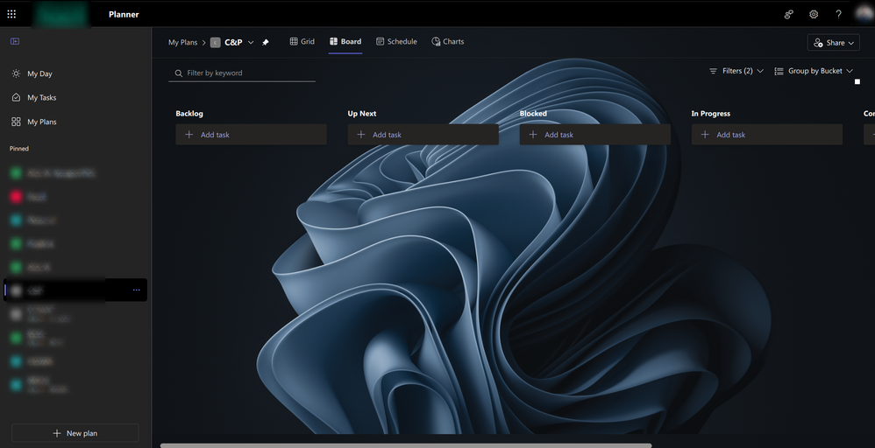The width and height of the screenshot is (875, 448).
Task: Open the Share dropdown button
Action: (833, 42)
